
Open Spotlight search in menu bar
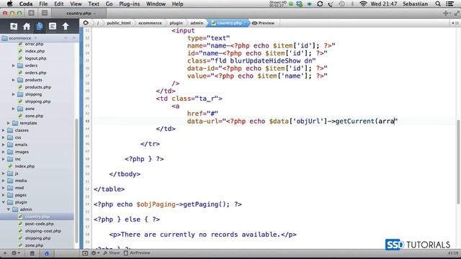pos(438,4)
